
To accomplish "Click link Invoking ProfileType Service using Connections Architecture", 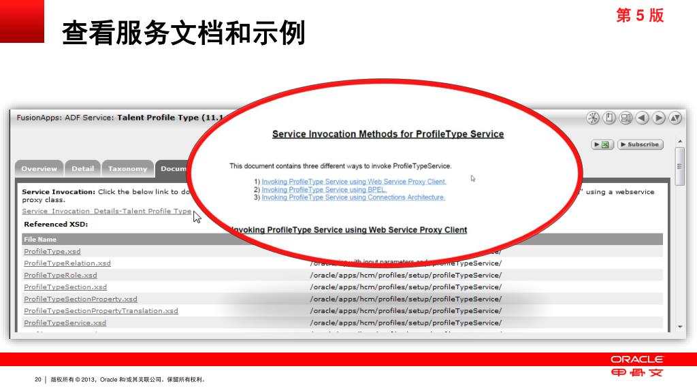I will 353,197.
